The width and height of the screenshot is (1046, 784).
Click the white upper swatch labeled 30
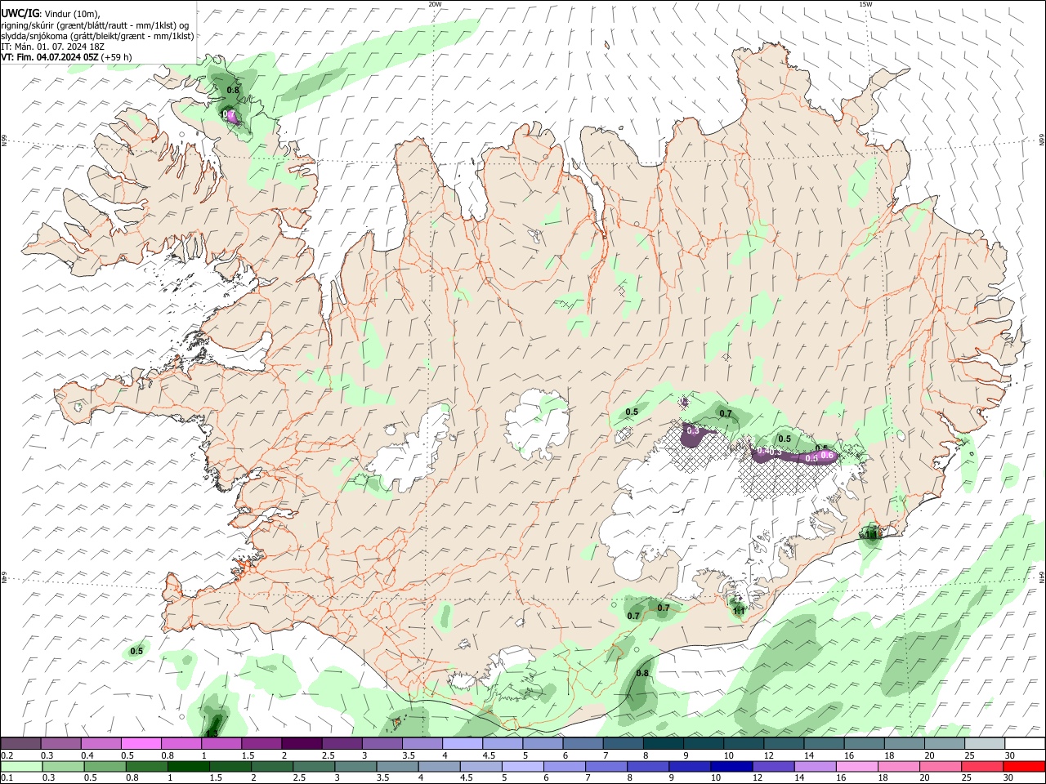tap(1025, 744)
